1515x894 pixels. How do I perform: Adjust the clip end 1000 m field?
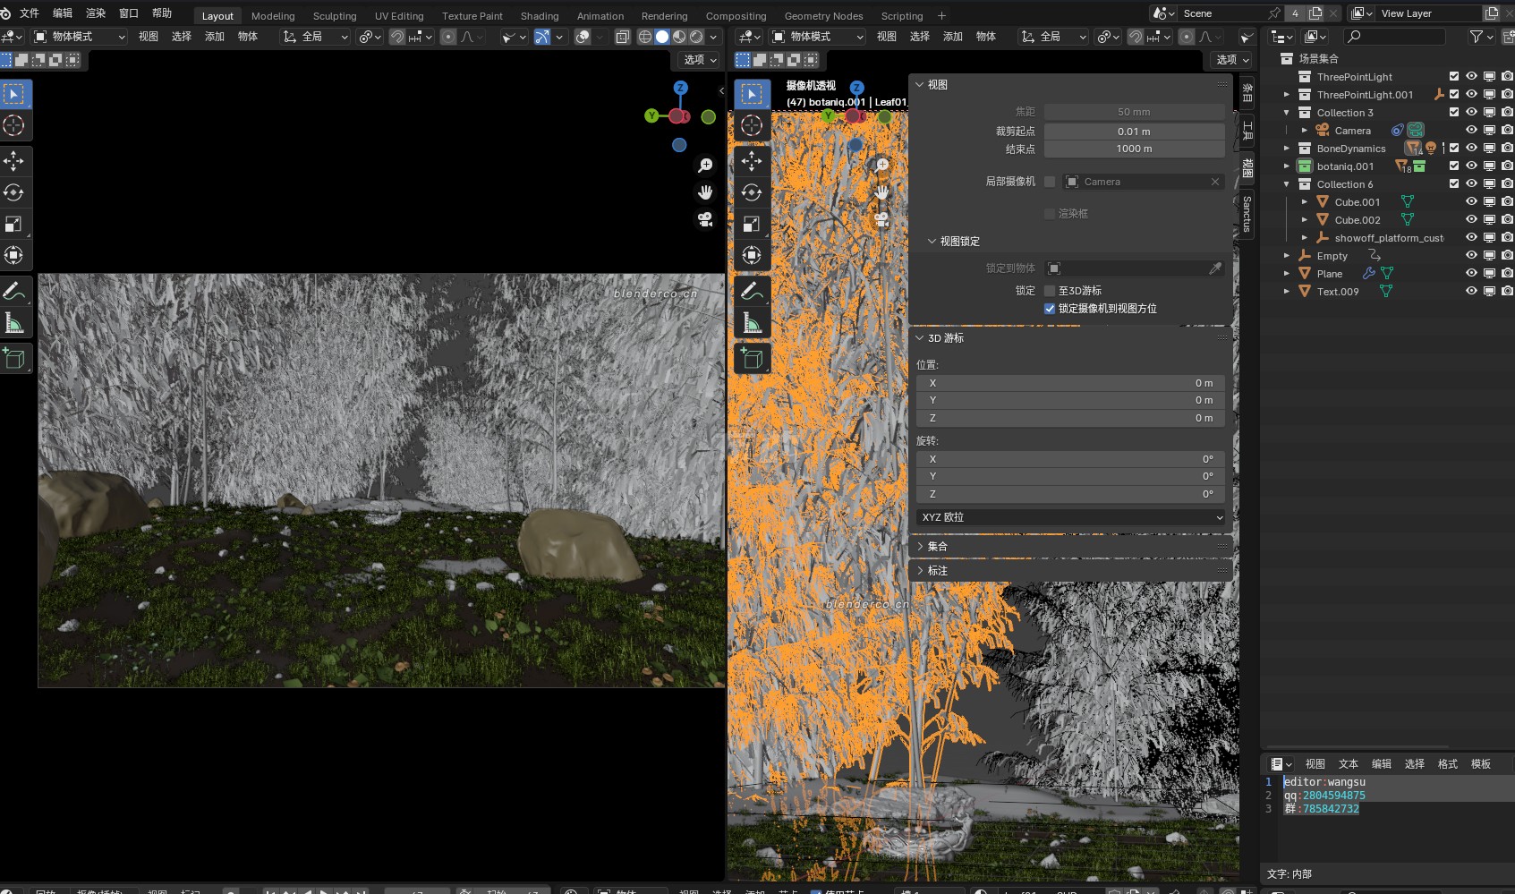tap(1135, 149)
